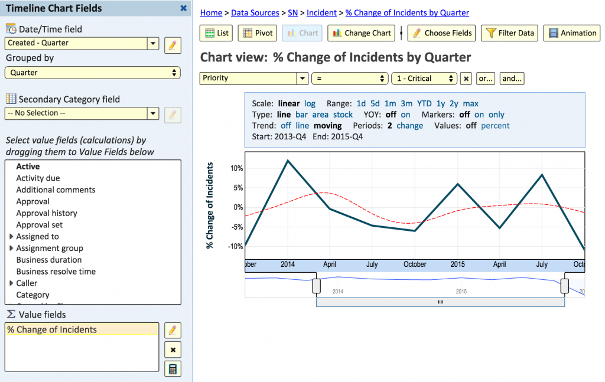605x382 pixels.
Task: Open the Grouped by Quarter select
Action: coord(93,73)
